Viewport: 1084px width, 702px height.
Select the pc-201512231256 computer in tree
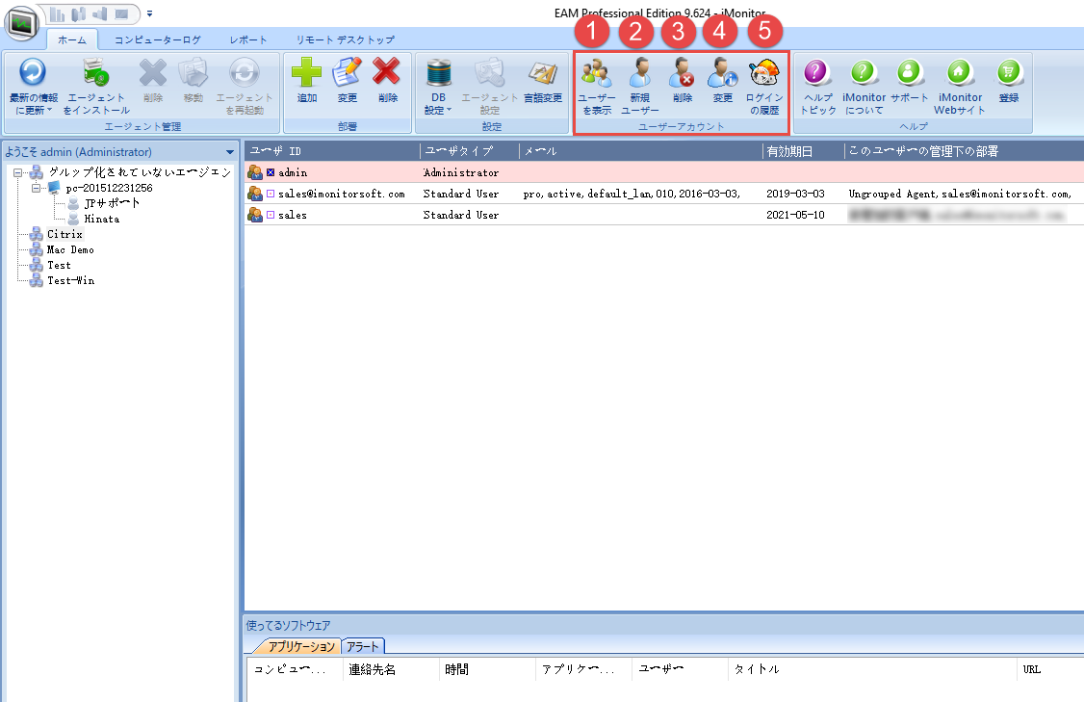(109, 188)
